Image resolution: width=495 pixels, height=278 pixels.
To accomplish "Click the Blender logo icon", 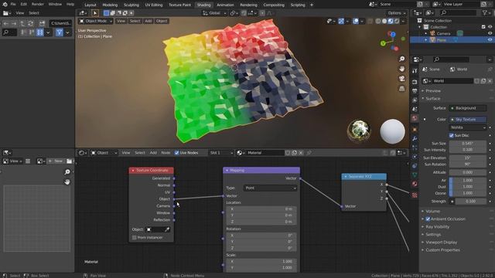I will pyautogui.click(x=5, y=5).
